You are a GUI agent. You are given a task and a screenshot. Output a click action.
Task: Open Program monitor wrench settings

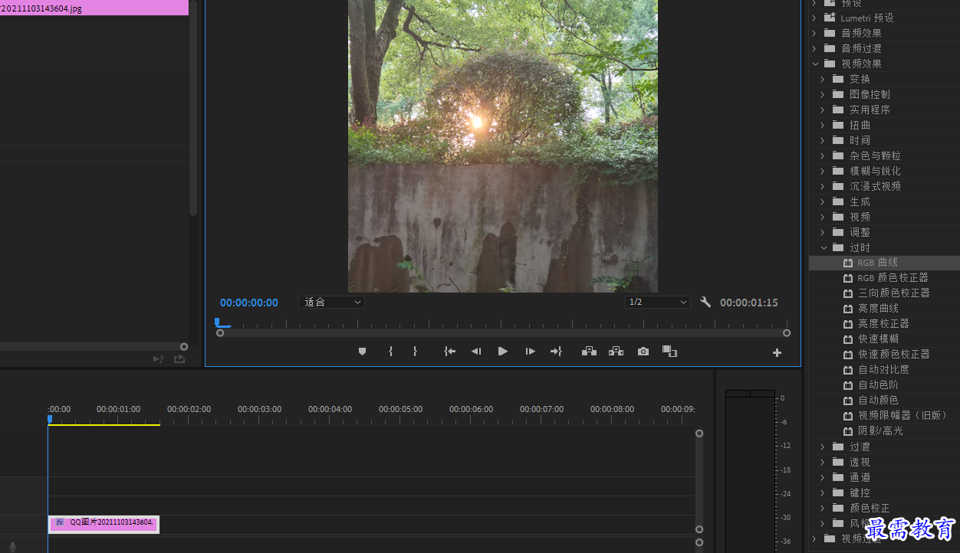pos(705,302)
